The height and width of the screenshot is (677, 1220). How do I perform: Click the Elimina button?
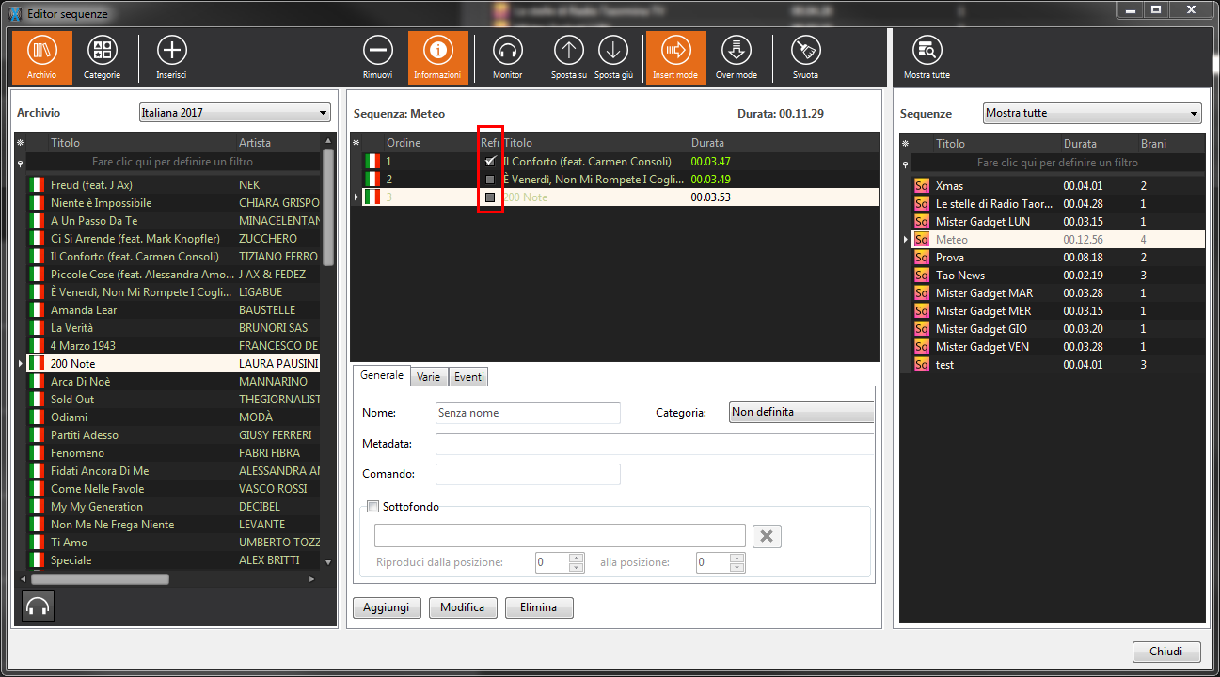(x=539, y=607)
